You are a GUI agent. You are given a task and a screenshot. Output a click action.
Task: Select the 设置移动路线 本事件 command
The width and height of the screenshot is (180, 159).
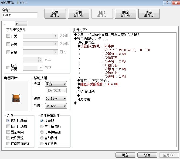click(x=96, y=46)
